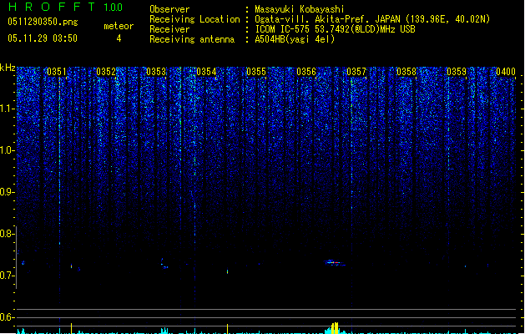
Task: Click the Receiving antenna label
Action: (192, 39)
